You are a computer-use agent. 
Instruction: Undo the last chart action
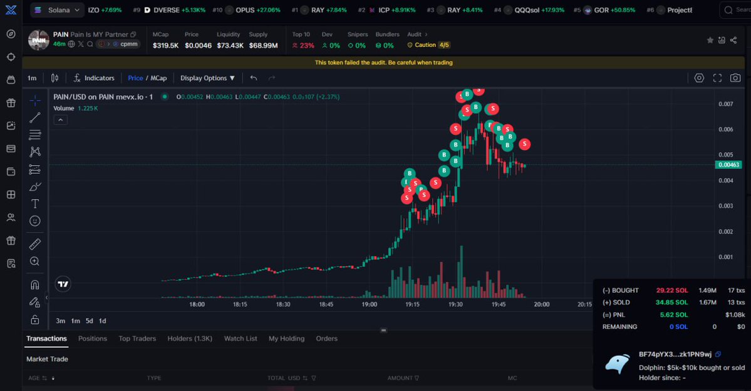(254, 78)
